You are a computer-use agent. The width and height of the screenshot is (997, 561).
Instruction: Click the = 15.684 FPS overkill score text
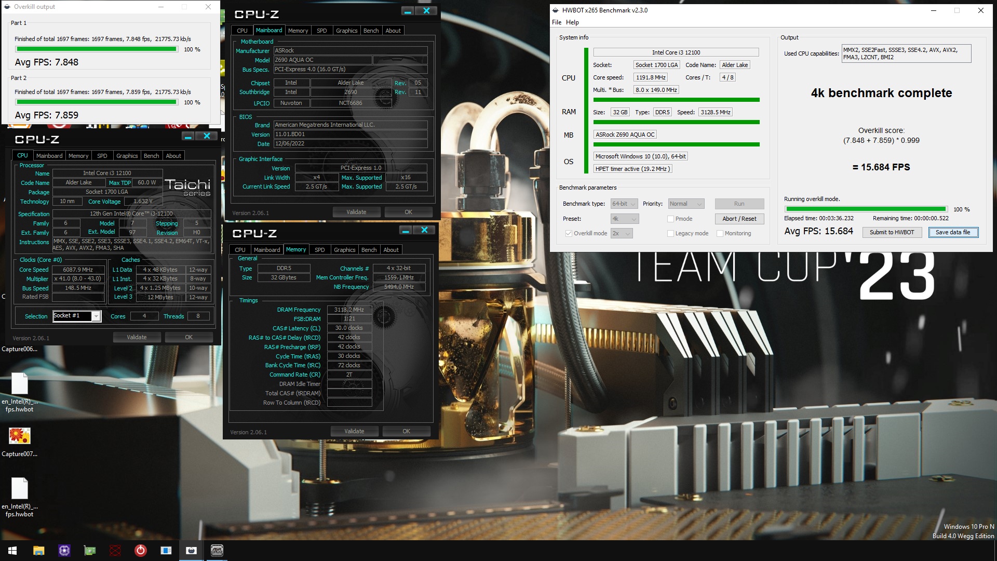(x=881, y=167)
